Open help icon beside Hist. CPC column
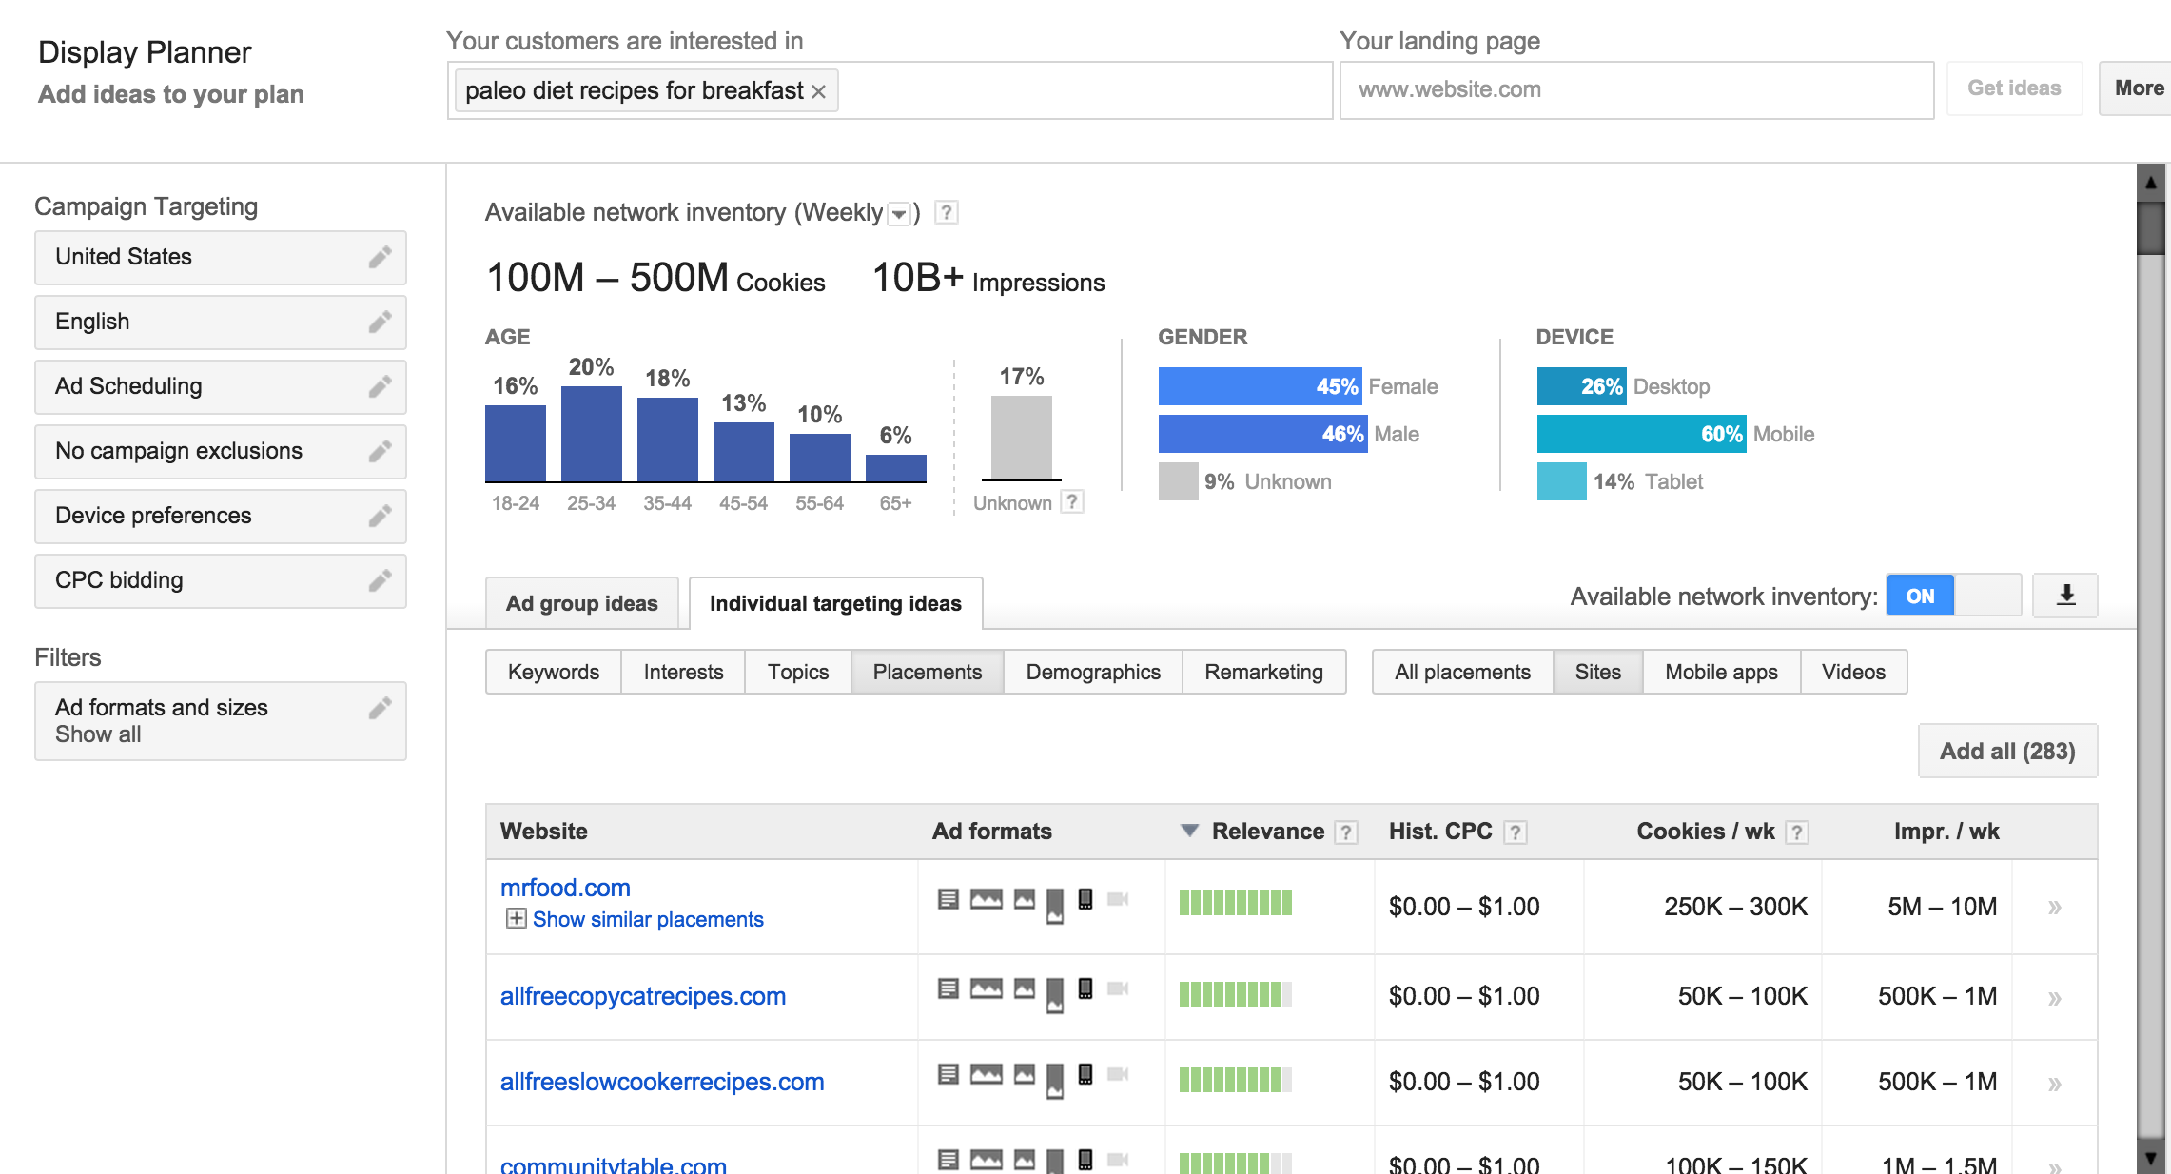This screenshot has width=2171, height=1174. point(1516,832)
